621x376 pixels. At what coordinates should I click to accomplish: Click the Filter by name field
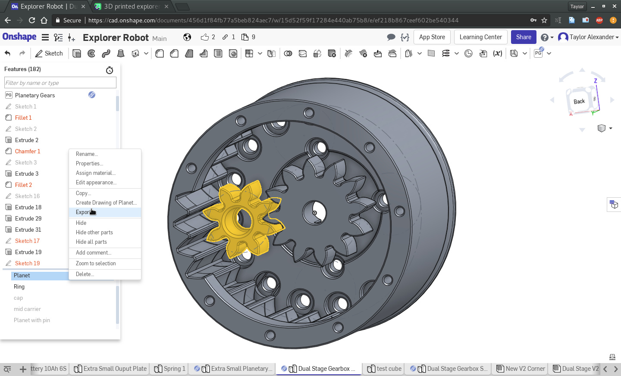tap(60, 83)
